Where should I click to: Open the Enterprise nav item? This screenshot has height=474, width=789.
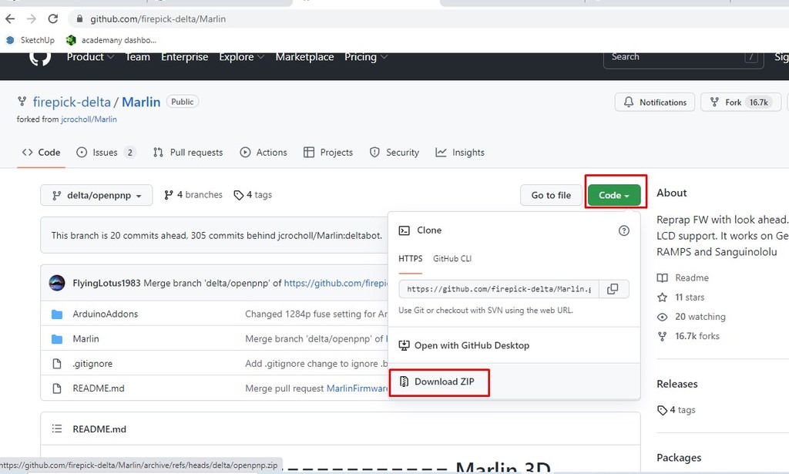tap(184, 57)
